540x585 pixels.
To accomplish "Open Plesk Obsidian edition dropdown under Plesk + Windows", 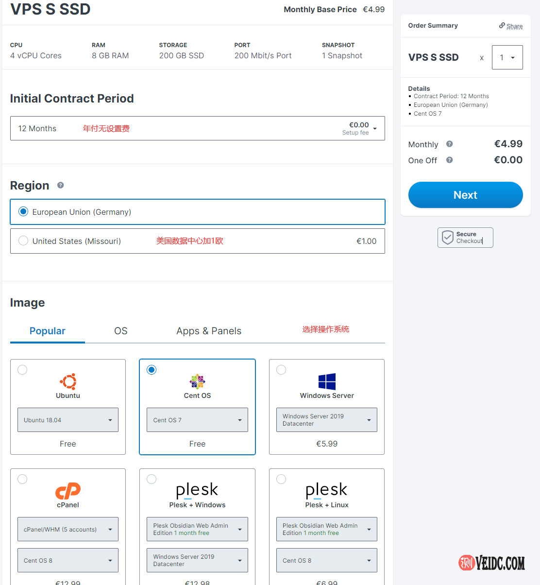I will click(197, 529).
